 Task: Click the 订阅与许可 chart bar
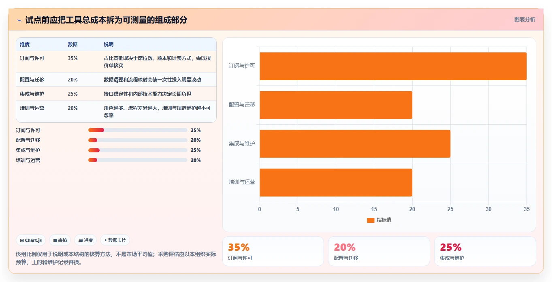tap(393, 66)
